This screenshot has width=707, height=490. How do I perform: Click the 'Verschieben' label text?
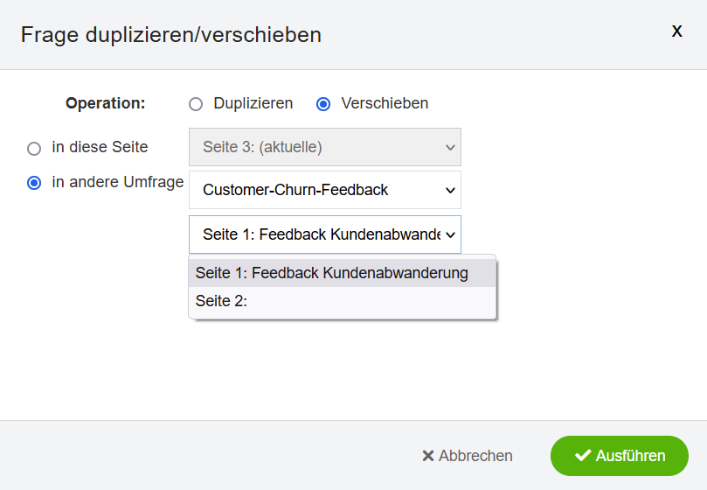pos(385,103)
